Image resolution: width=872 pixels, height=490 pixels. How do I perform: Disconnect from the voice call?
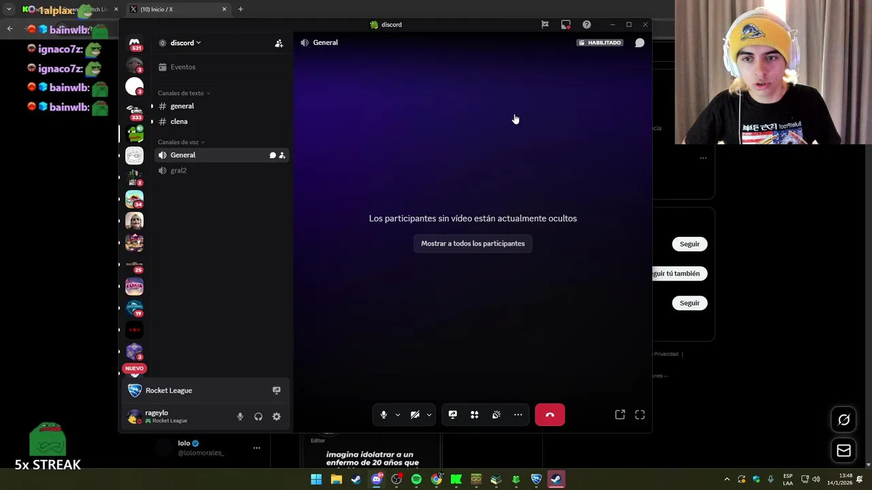click(x=550, y=414)
